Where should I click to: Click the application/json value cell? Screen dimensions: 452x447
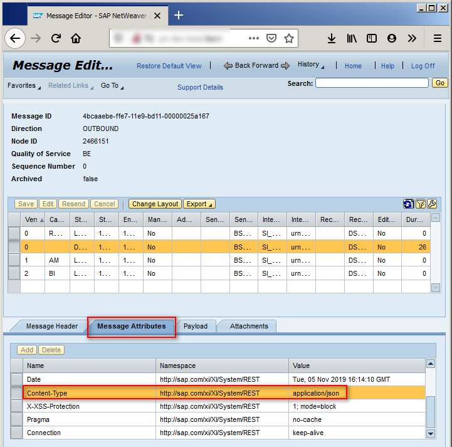357,393
